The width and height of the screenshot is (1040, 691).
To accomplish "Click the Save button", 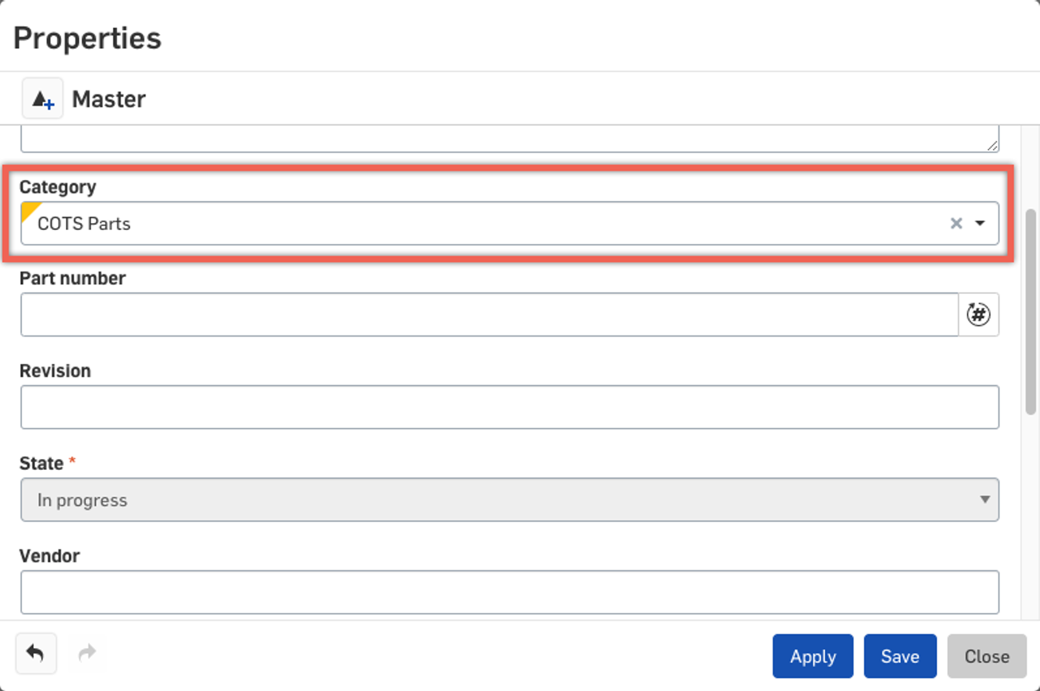I will pos(900,656).
